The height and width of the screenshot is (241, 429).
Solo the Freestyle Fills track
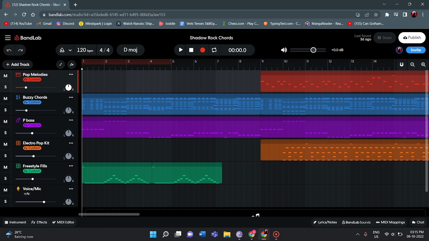pyautogui.click(x=5, y=178)
